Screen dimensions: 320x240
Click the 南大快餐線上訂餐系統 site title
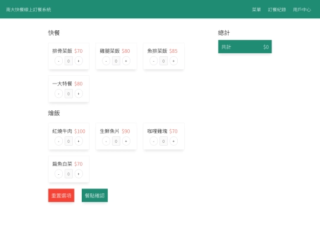[28, 9]
